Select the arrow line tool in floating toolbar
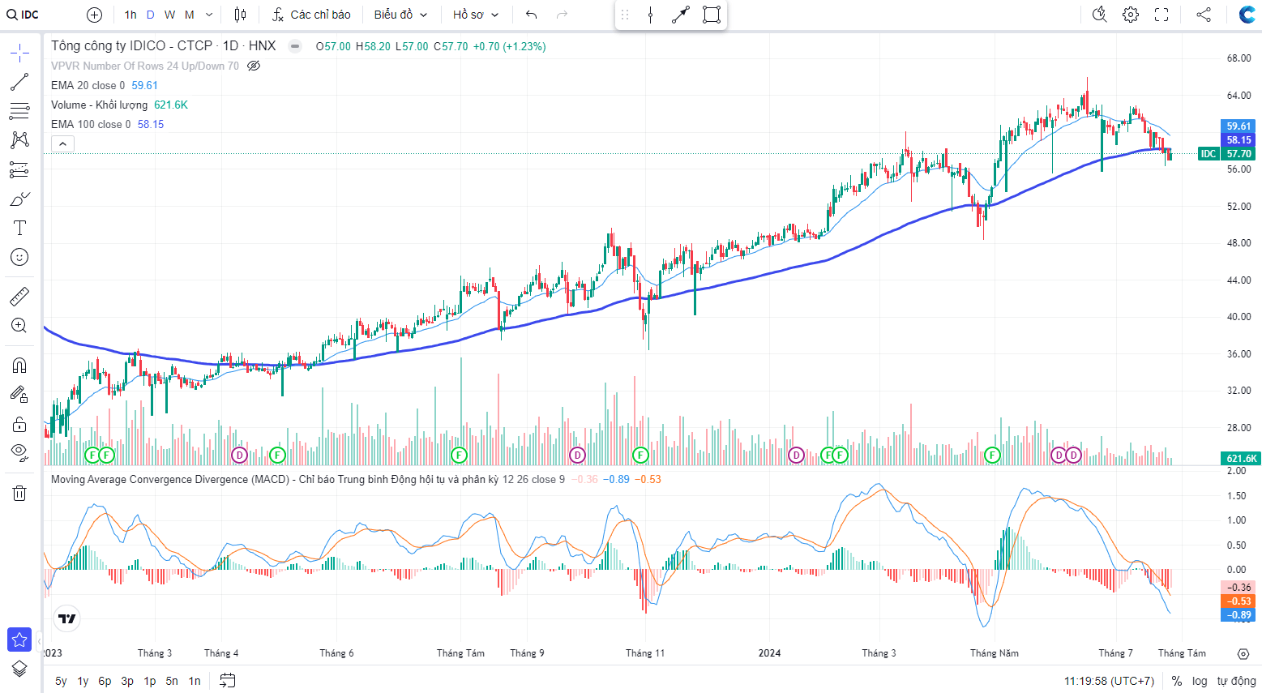 coord(681,15)
